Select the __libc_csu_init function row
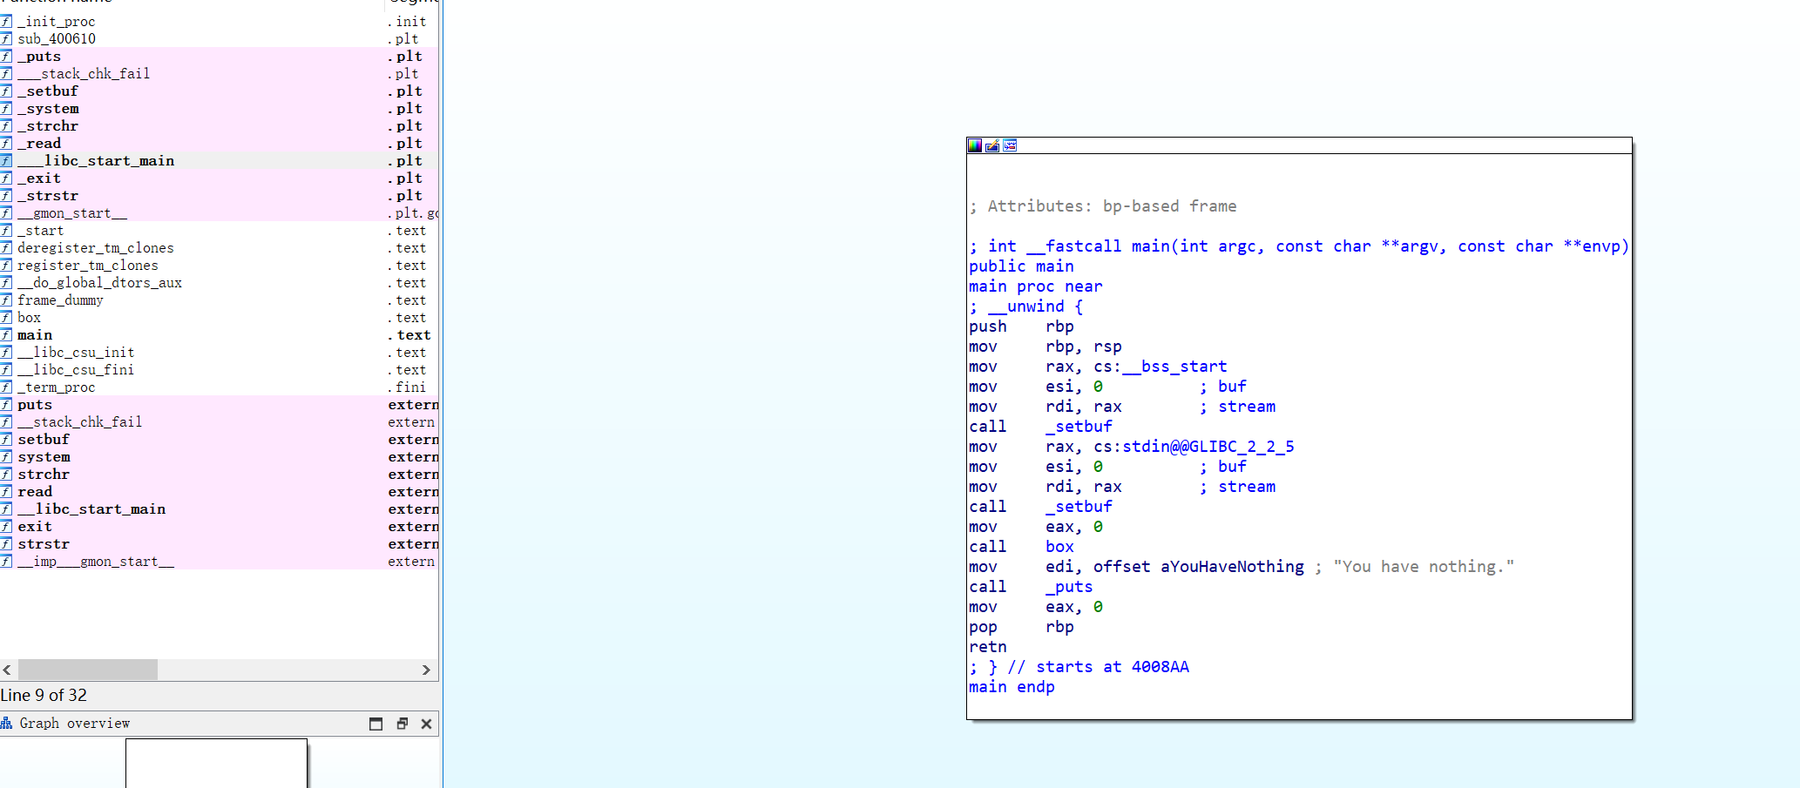 220,353
